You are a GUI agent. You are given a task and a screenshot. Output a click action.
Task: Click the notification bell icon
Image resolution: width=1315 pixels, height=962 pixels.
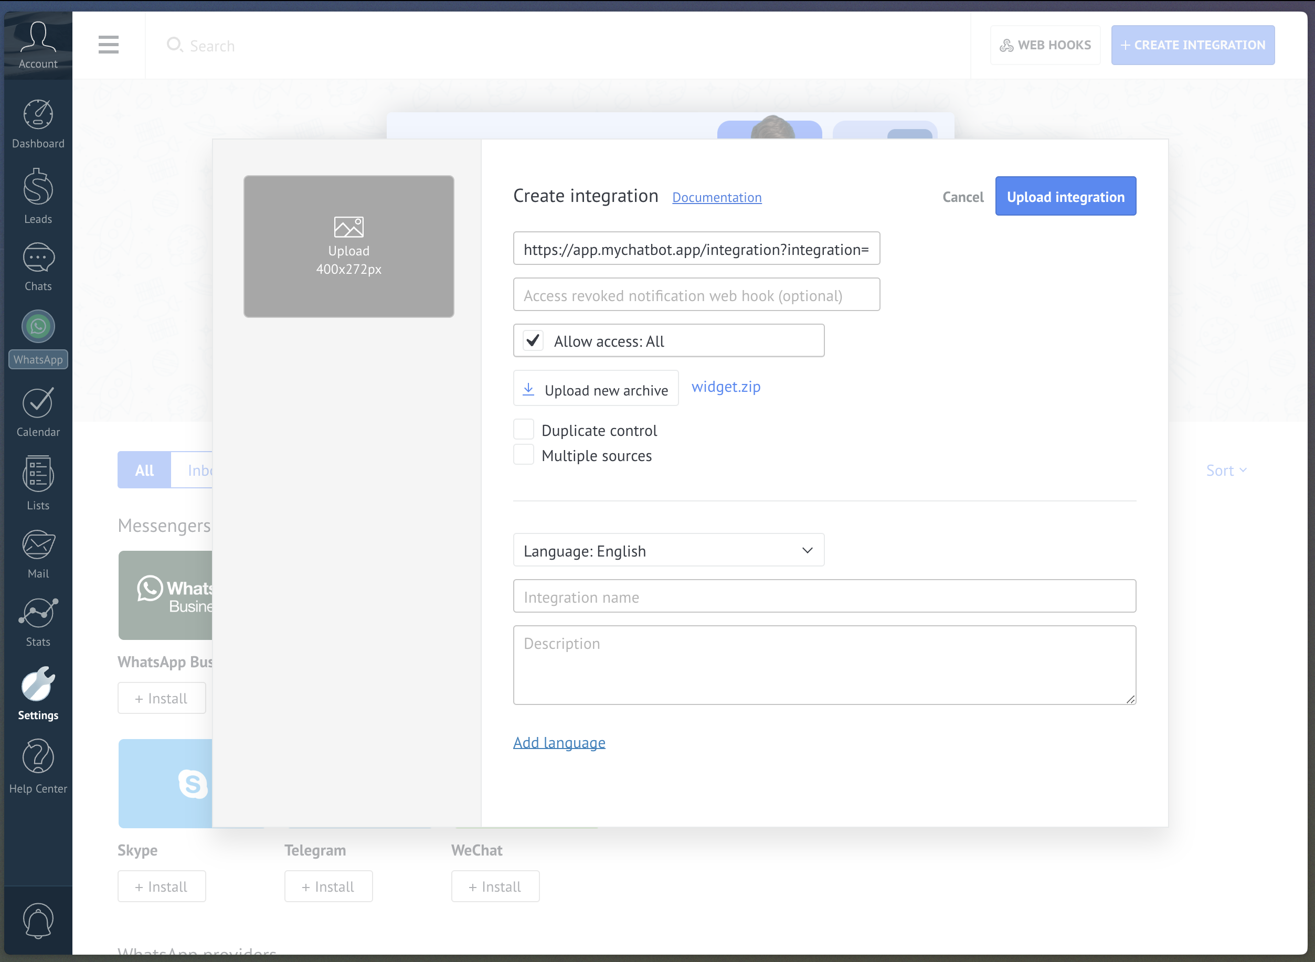pyautogui.click(x=38, y=920)
